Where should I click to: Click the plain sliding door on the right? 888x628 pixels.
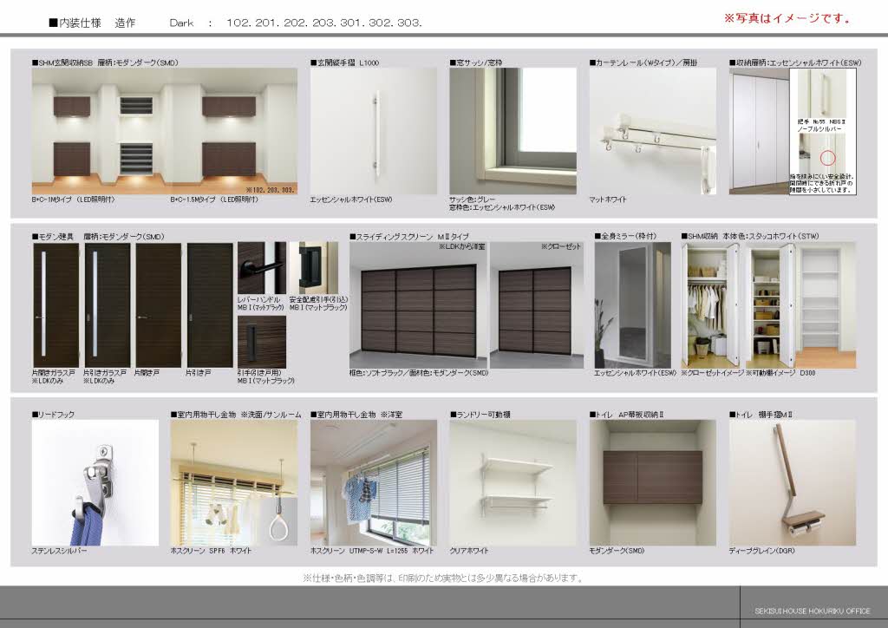coord(210,303)
